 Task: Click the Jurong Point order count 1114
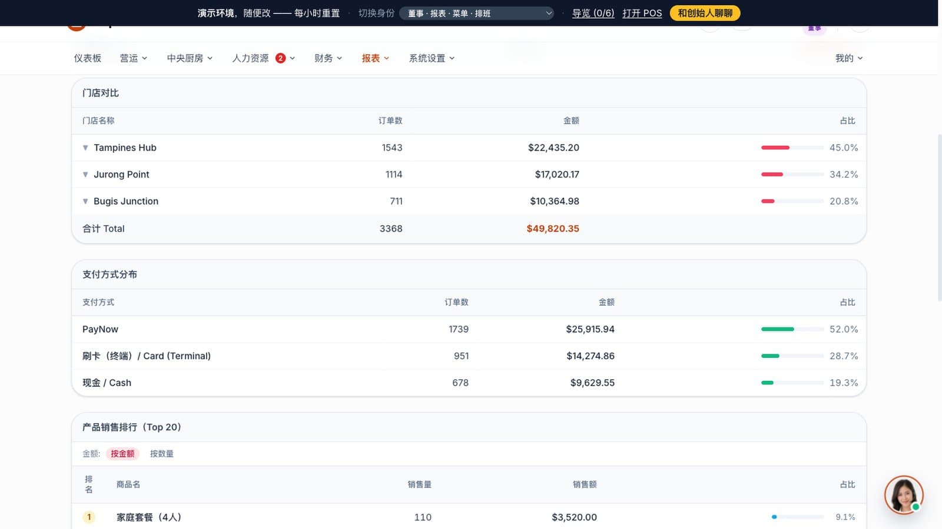[394, 175]
